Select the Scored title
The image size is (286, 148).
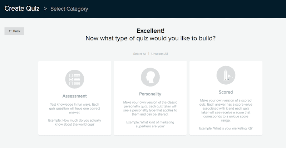coord(226,92)
